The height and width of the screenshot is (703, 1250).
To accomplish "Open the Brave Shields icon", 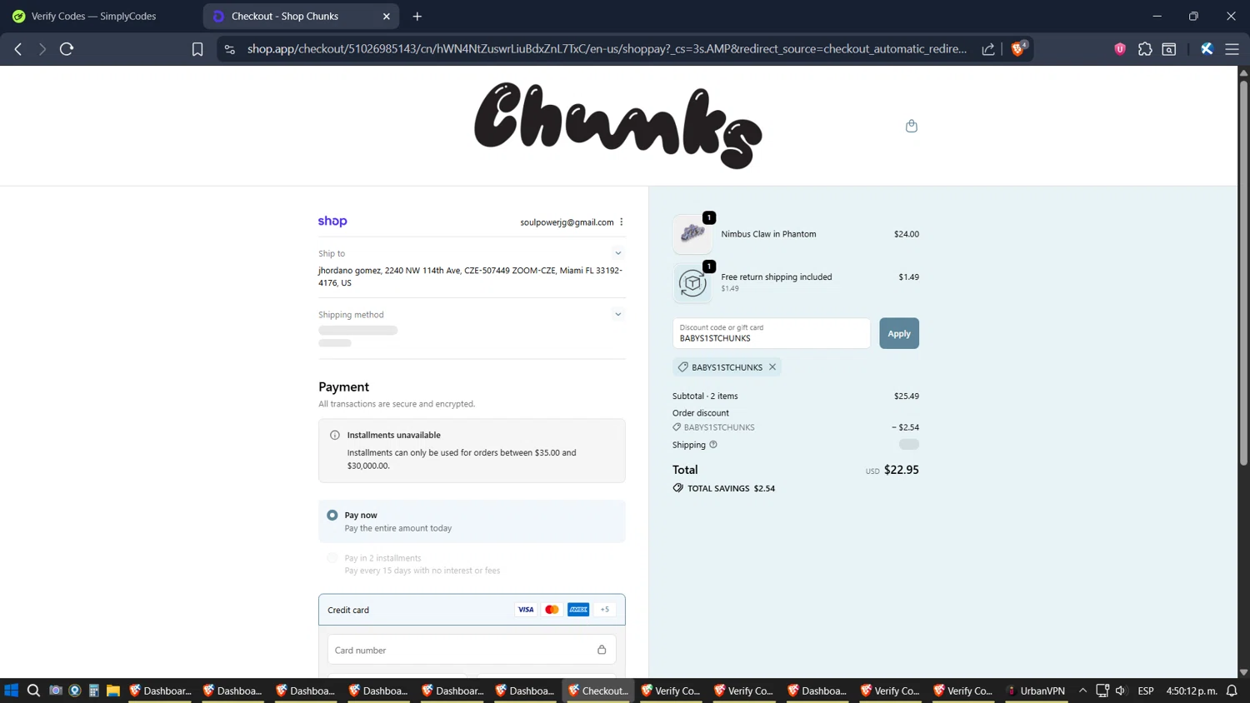I will coord(1017,49).
